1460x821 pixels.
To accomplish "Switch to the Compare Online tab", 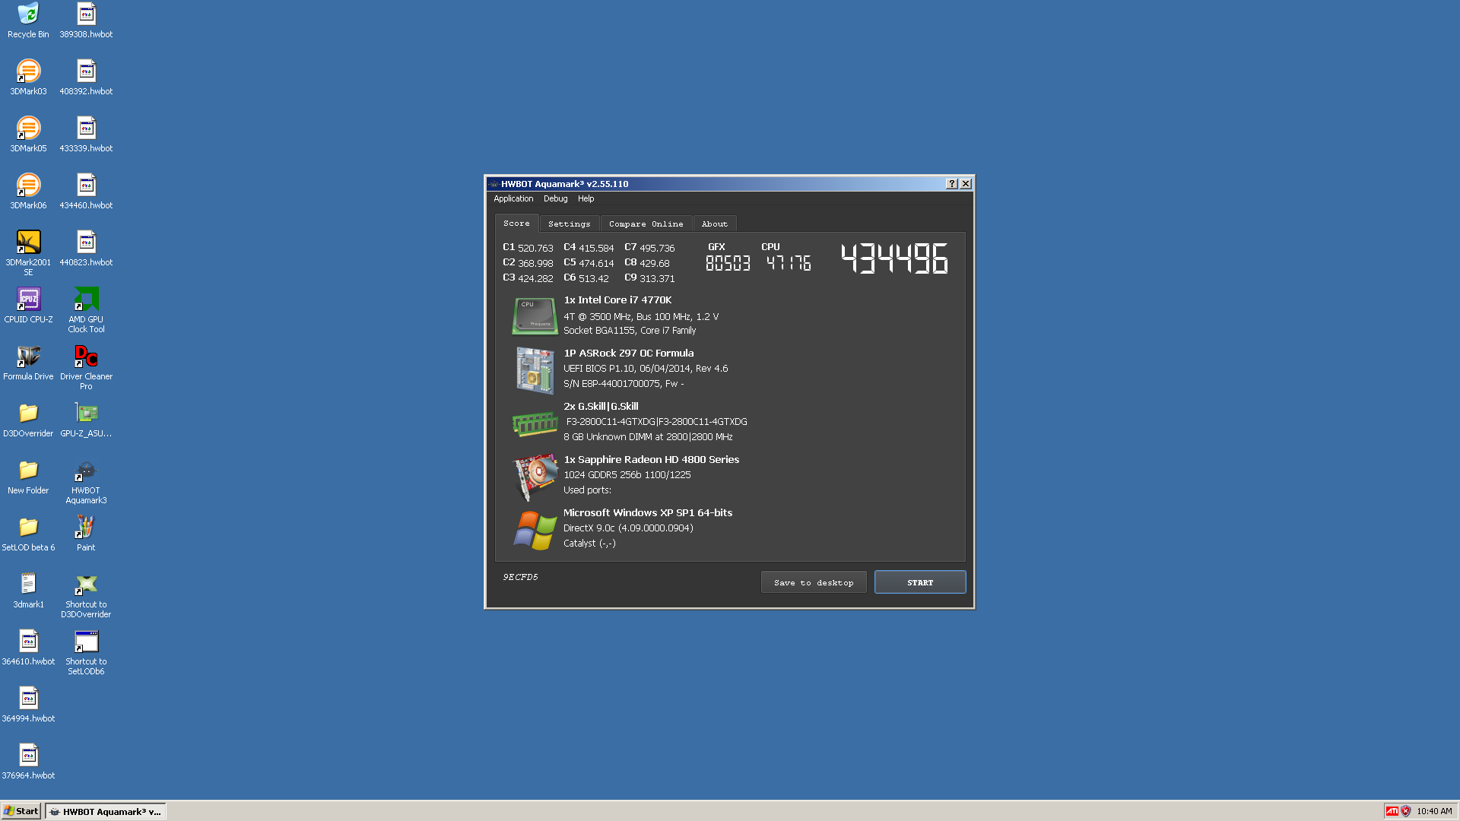I will point(646,224).
